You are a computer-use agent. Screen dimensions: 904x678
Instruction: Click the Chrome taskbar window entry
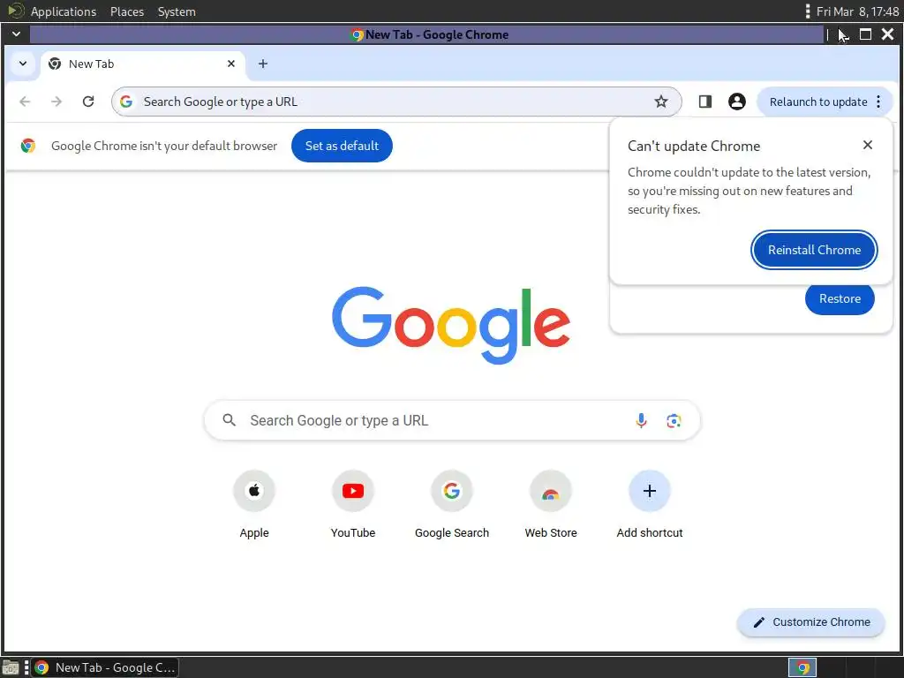[104, 667]
